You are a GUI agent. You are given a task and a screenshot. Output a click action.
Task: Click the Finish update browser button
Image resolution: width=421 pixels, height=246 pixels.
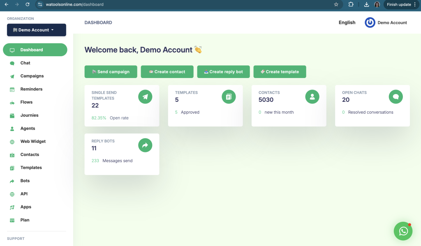pyautogui.click(x=401, y=4)
